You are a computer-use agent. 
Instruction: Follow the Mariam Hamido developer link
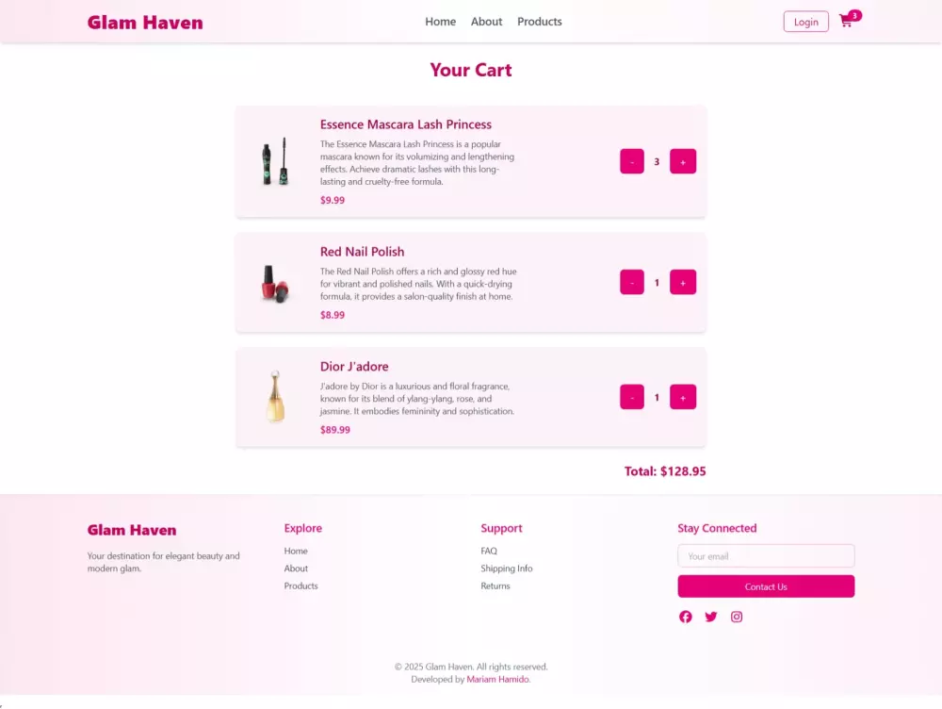point(497,679)
